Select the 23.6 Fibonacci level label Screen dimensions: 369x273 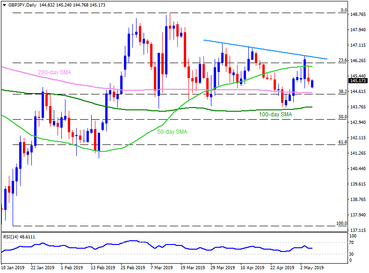(342, 60)
